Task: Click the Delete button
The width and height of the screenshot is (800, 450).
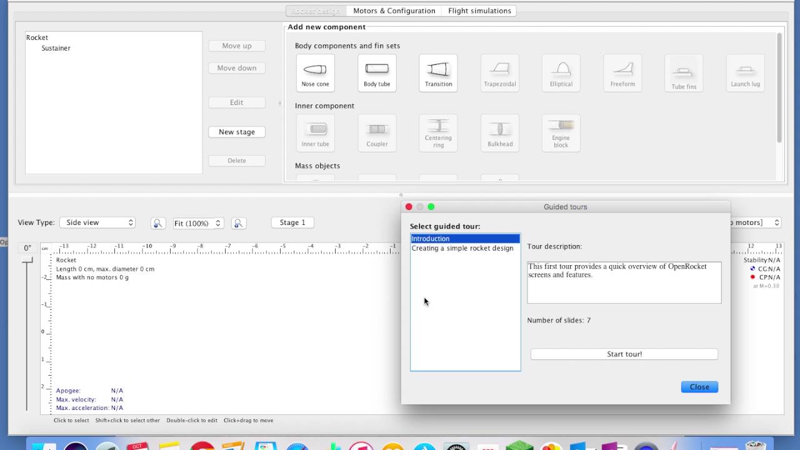Action: pos(237,161)
